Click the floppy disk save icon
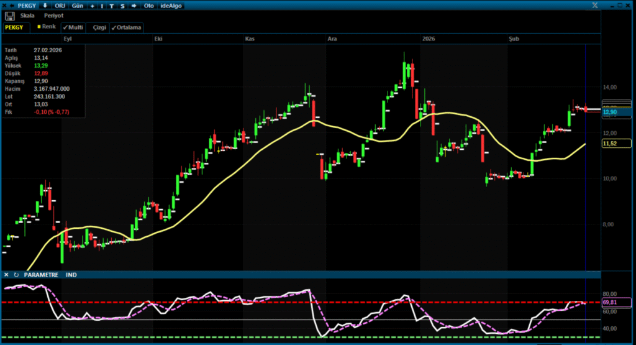This screenshot has width=636, height=345. point(9,16)
